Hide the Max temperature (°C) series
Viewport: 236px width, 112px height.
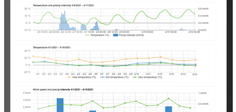[x=81, y=77]
